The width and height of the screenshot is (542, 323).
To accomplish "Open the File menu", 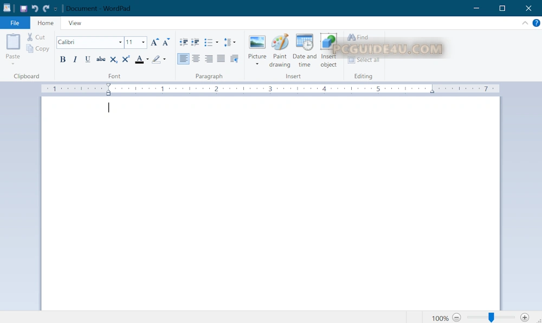I will click(x=15, y=23).
